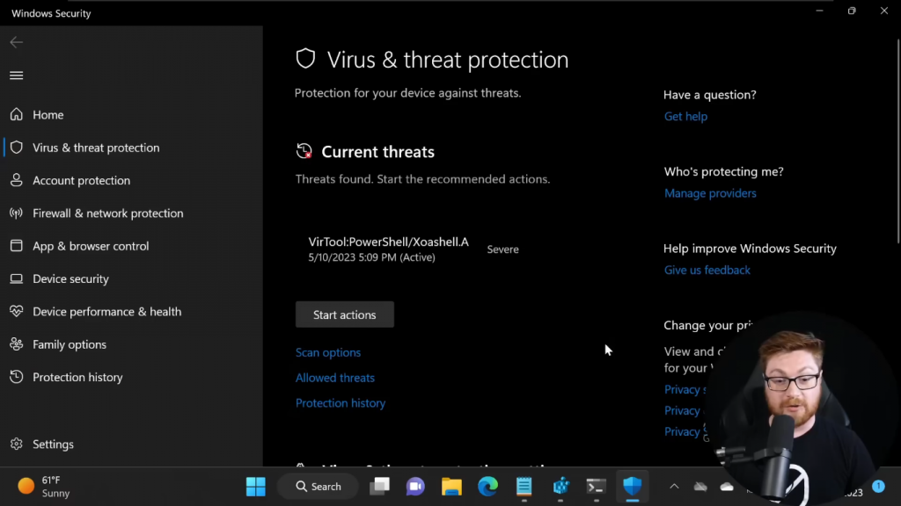The height and width of the screenshot is (506, 901).
Task: Click the Device performance & health heart icon
Action: point(16,312)
